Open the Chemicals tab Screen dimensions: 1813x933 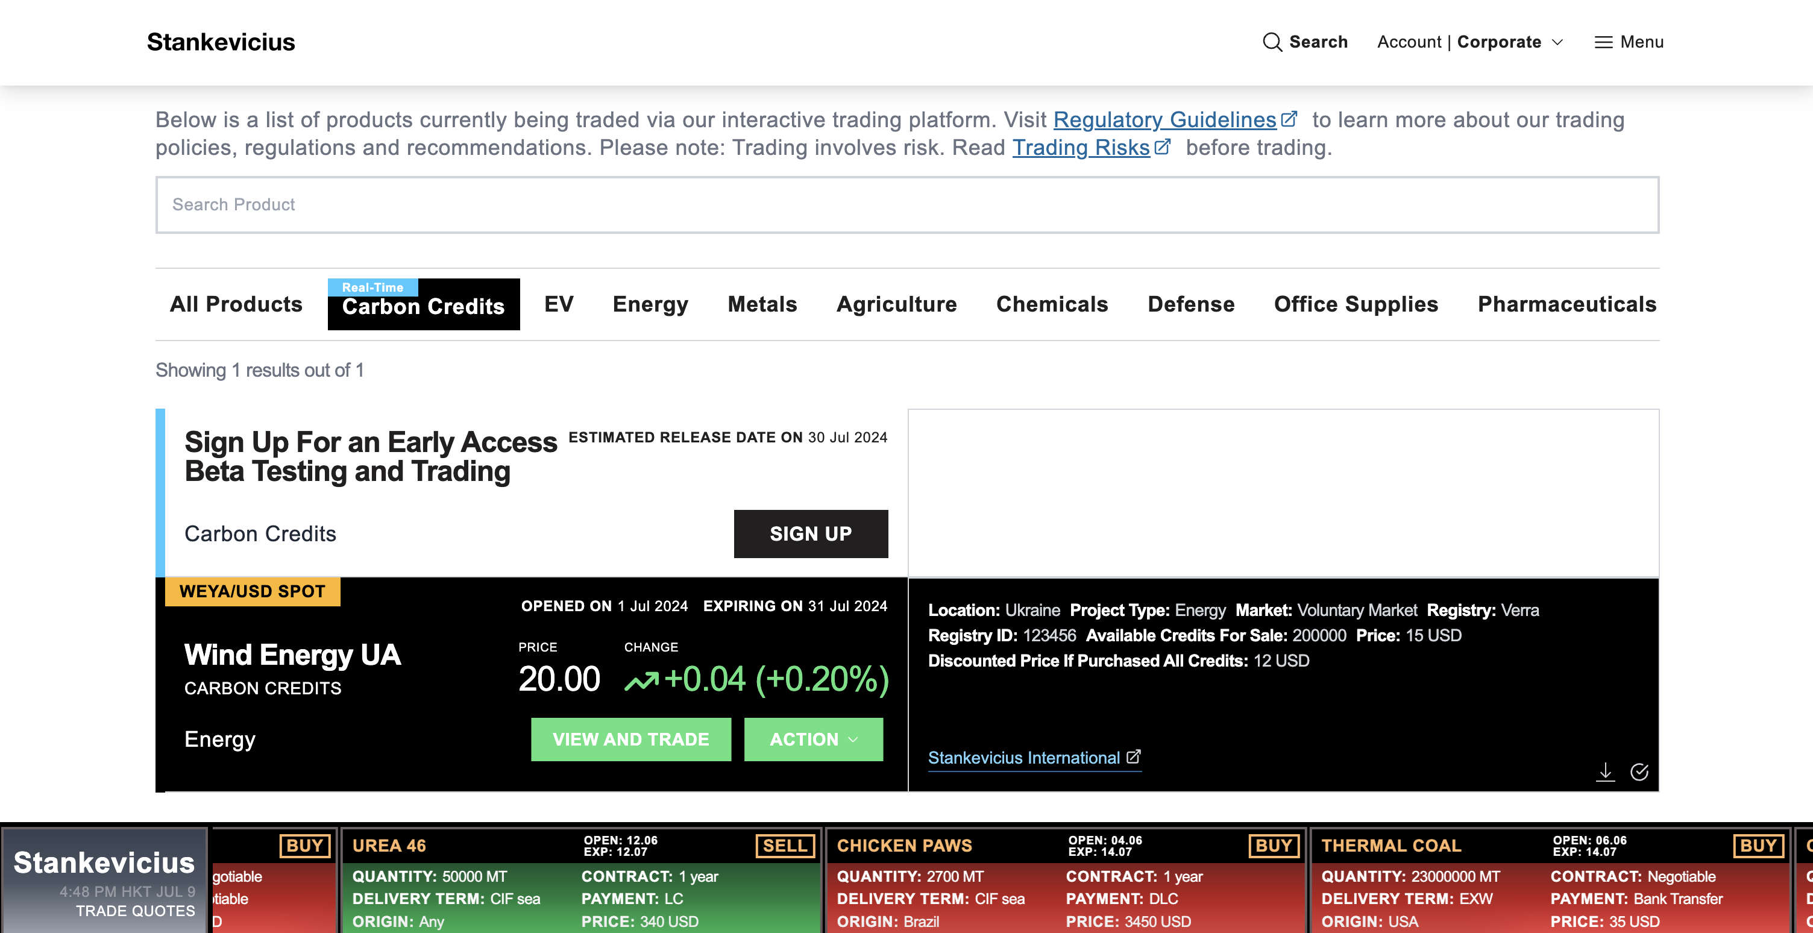point(1052,304)
